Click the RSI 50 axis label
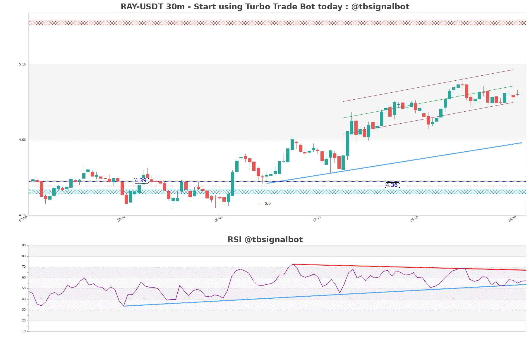 tap(24, 288)
